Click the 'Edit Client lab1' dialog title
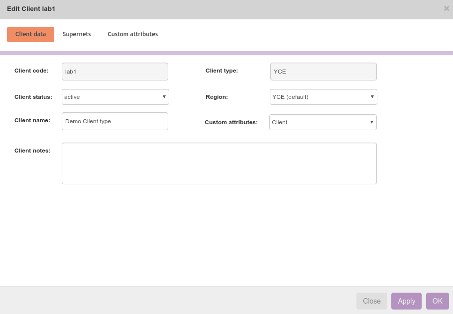Image resolution: width=453 pixels, height=314 pixels. (x=31, y=9)
